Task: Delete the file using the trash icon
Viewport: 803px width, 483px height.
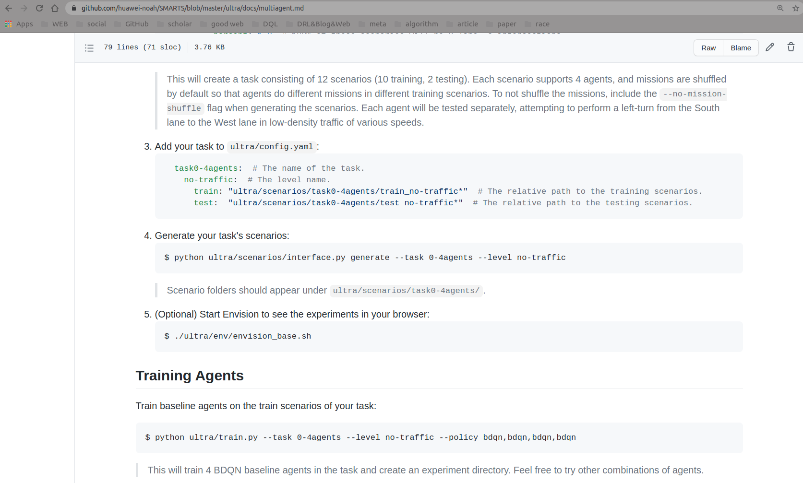Action: pos(791,47)
